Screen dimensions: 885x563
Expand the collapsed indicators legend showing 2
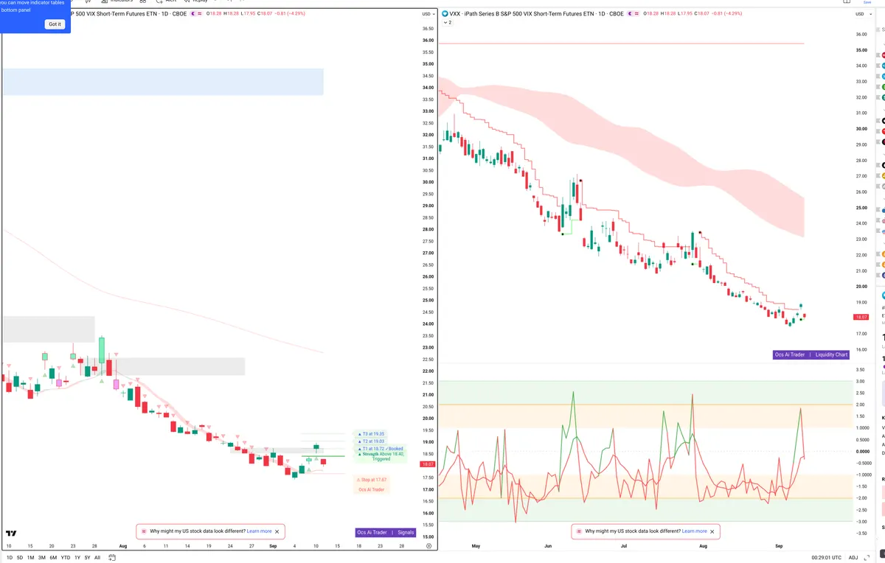coord(447,23)
